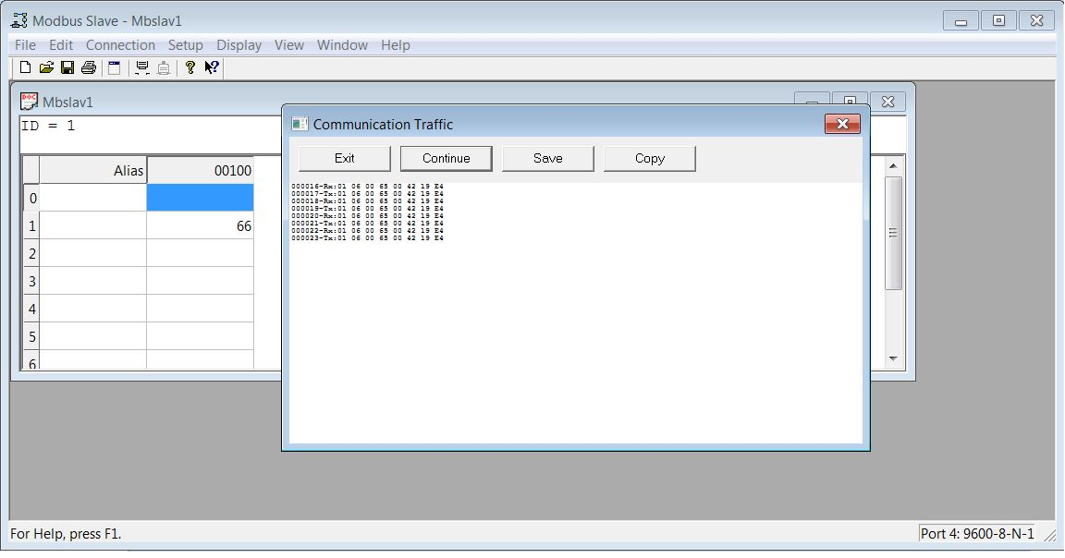Click the Disconnect toolbar icon
The height and width of the screenshot is (558, 1065).
tap(164, 67)
